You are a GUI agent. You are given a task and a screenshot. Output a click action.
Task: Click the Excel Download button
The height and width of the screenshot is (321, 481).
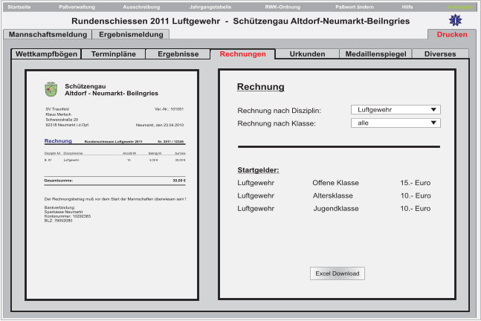click(337, 273)
